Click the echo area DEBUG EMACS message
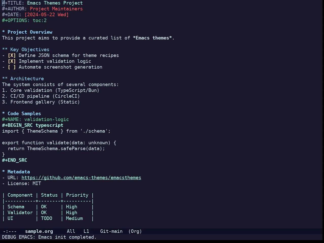 (x=49, y=237)
